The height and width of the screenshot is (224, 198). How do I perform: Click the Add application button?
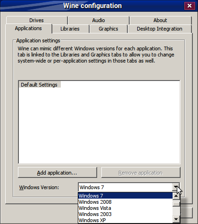[x=58, y=173]
